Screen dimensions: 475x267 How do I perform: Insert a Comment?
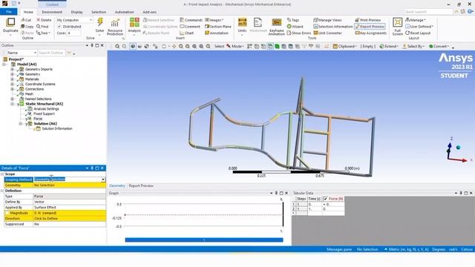[x=190, y=27]
